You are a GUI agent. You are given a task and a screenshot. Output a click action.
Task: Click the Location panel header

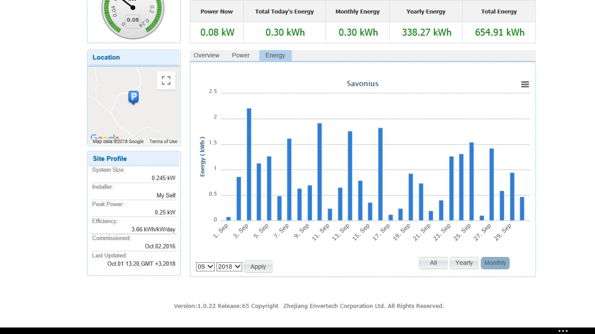point(134,58)
